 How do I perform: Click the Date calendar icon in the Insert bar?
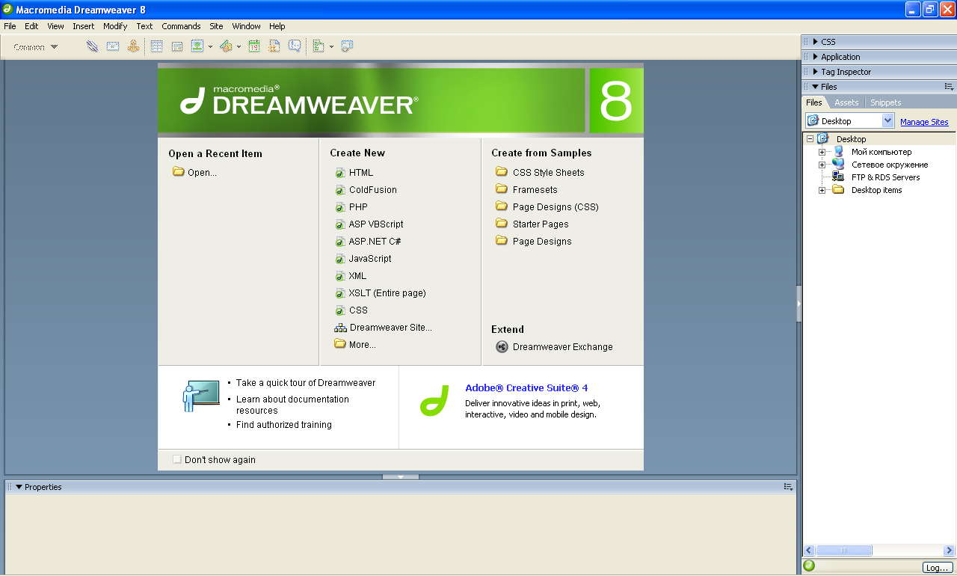pos(254,46)
